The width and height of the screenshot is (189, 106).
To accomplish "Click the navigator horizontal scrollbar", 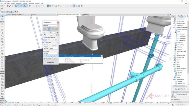I will point(179,86).
